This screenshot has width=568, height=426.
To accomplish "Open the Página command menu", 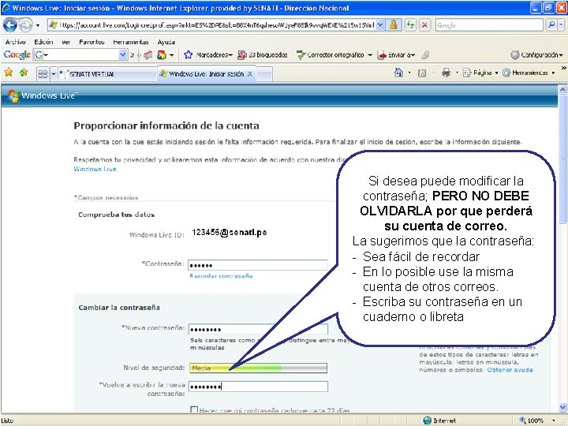I will click(480, 73).
